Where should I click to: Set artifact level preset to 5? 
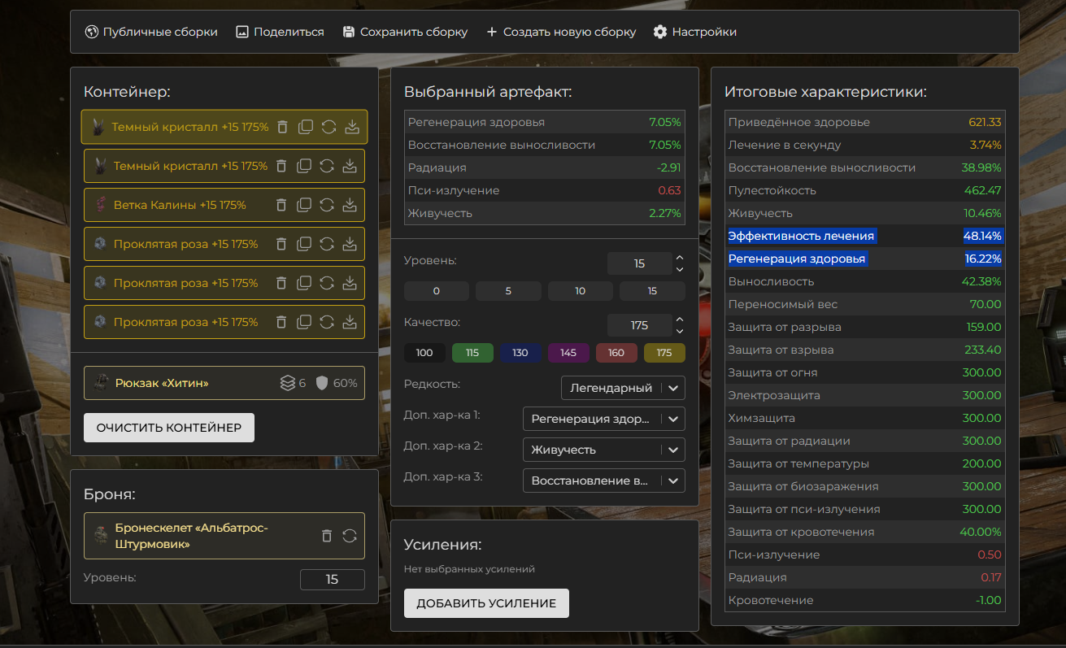508,291
